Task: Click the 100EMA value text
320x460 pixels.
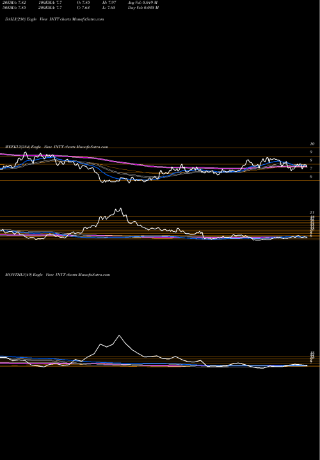Action: (x=52, y=3)
